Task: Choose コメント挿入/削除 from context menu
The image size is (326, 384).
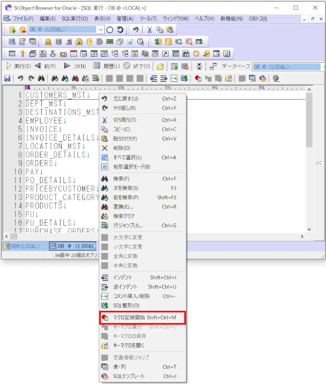Action: pos(143,296)
